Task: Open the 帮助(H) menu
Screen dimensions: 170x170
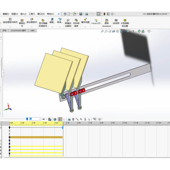Action: pyautogui.click(x=50, y=14)
